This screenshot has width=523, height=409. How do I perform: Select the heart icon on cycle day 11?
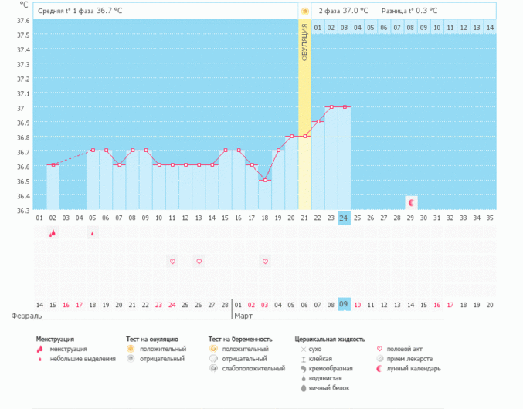click(172, 262)
